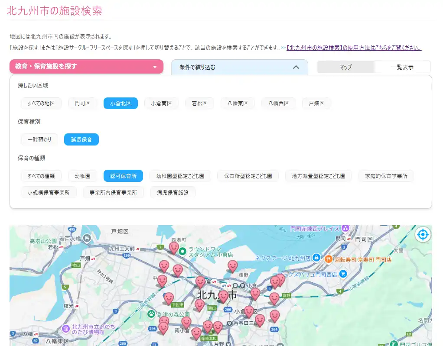Select the 小倉南区 area filter

click(x=161, y=103)
